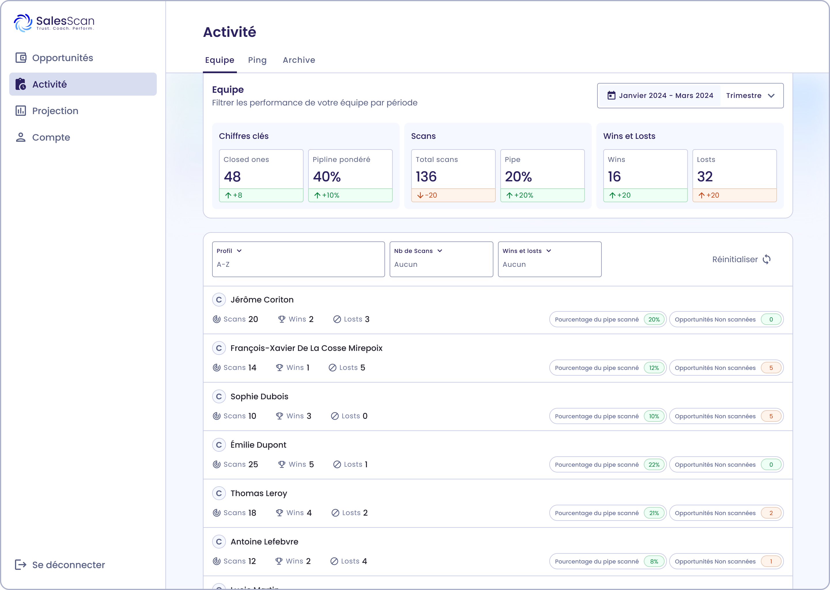Image resolution: width=830 pixels, height=590 pixels.
Task: Click Sophie Dubois' 10% pipe scanné badge
Action: pyautogui.click(x=654, y=416)
